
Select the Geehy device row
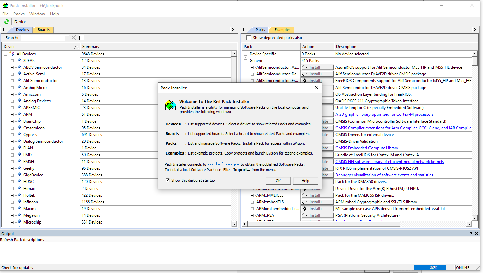point(29,168)
